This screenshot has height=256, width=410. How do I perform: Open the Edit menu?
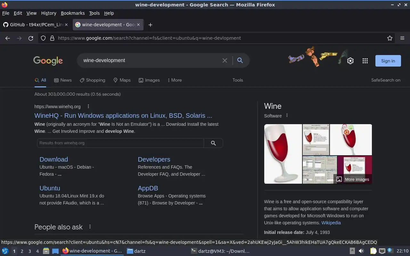coord(18,13)
